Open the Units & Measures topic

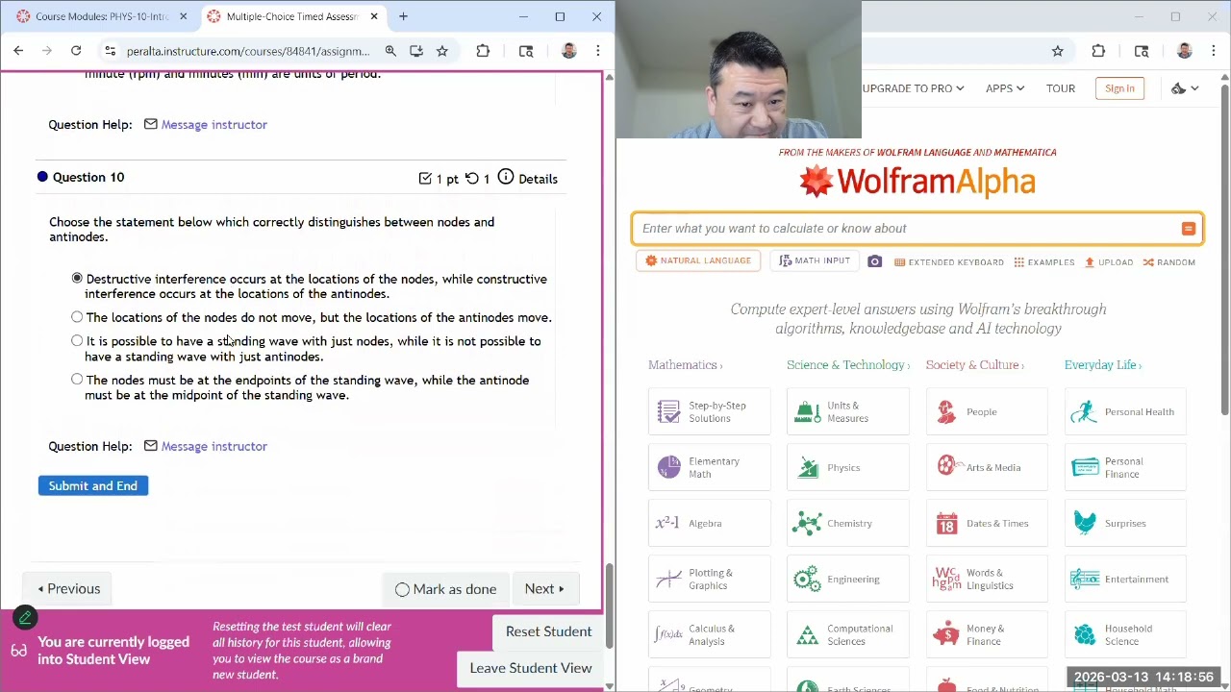click(x=848, y=411)
